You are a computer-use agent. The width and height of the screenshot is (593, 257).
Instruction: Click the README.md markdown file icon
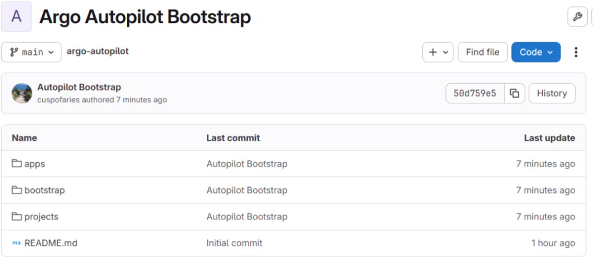17,243
